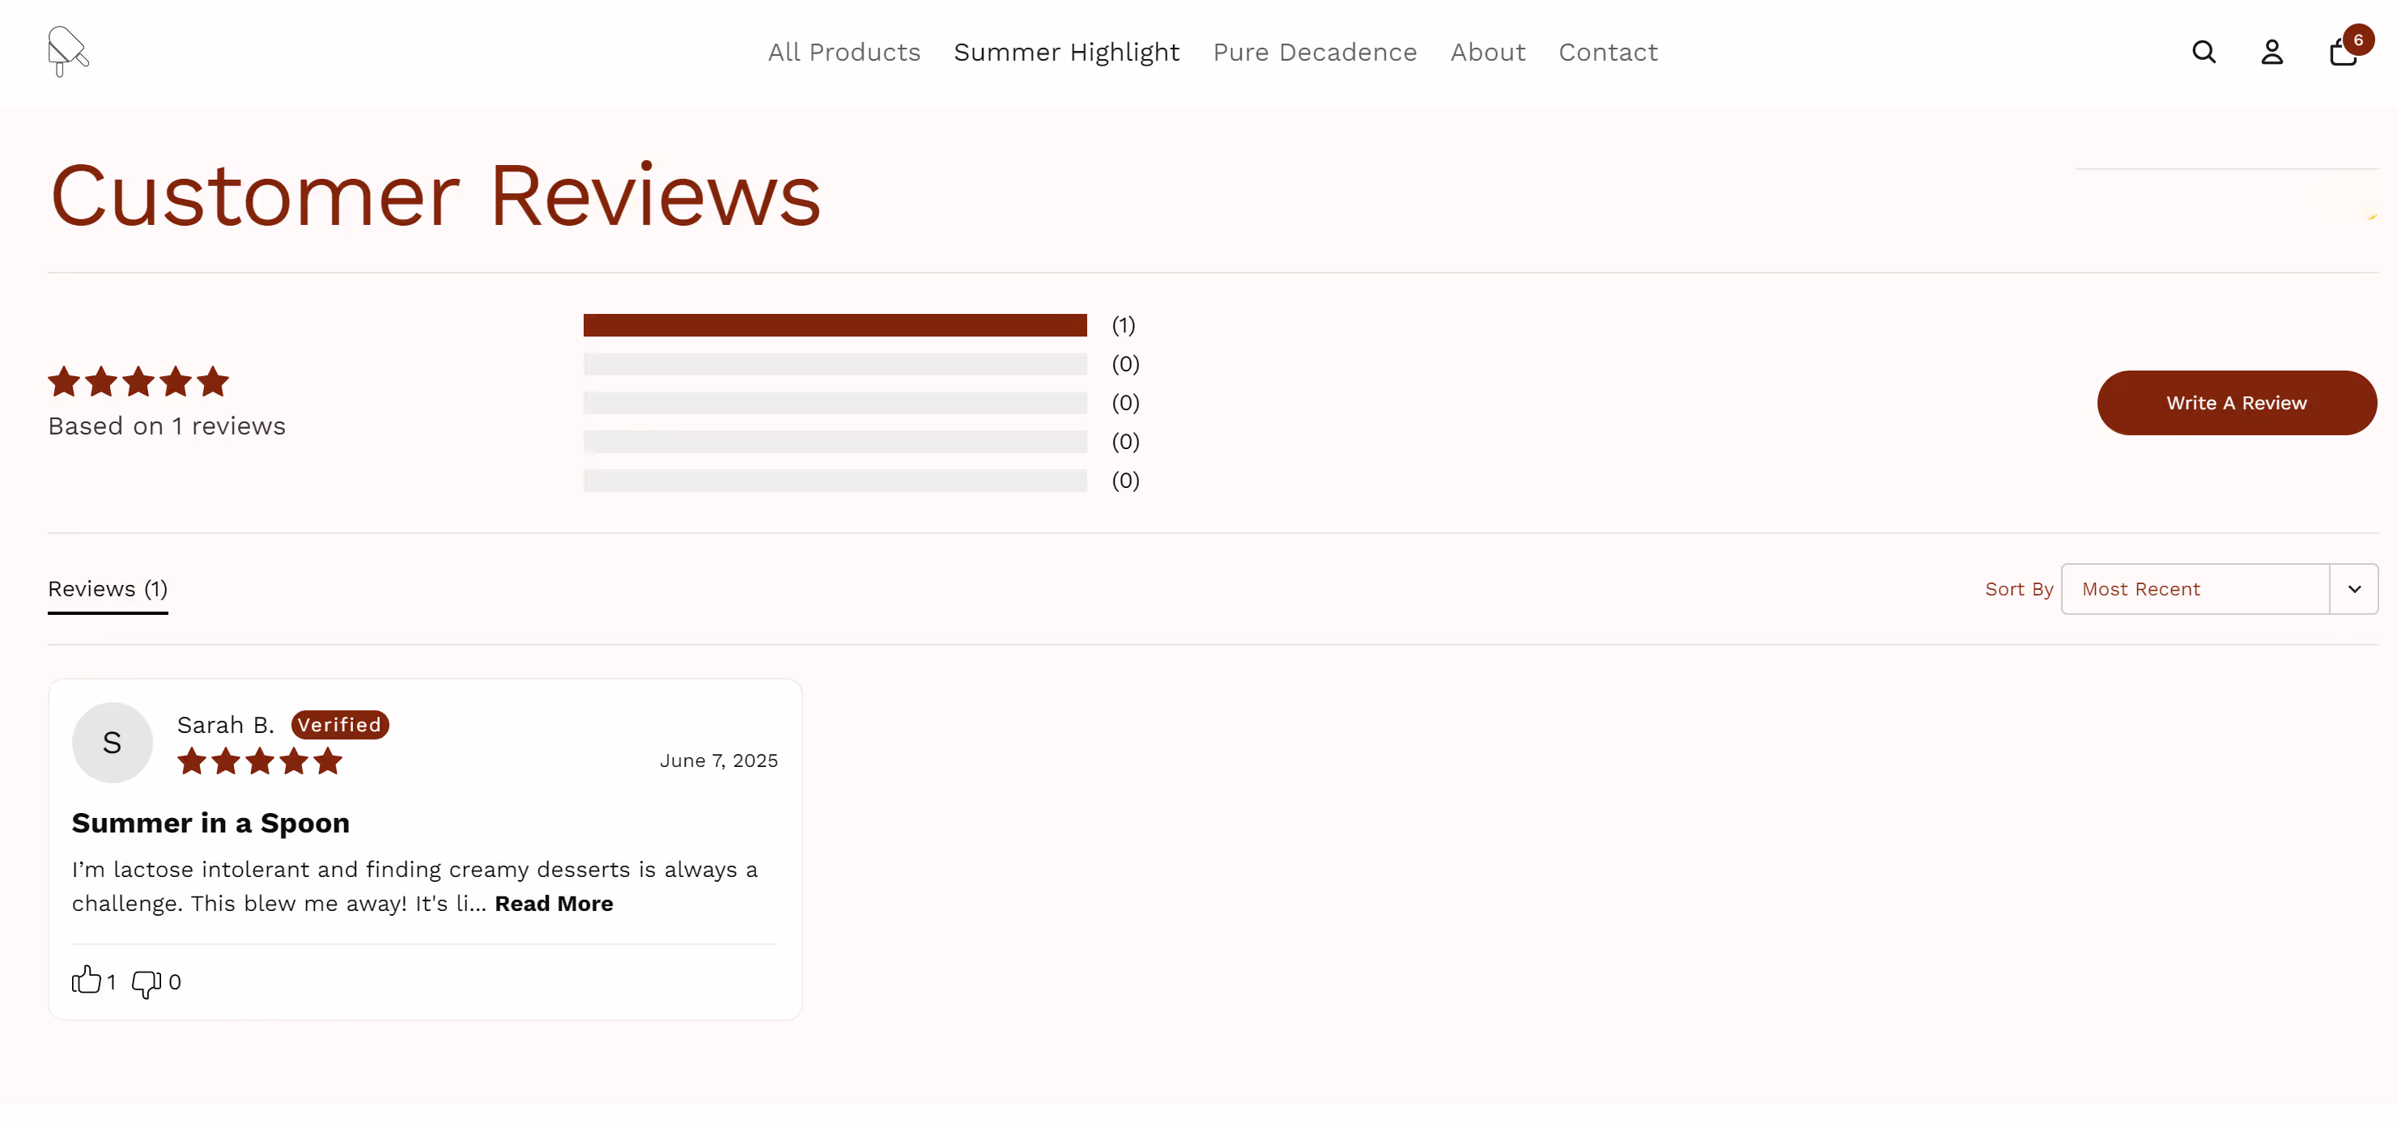Open the shopping cart bag icon

pos(2340,55)
